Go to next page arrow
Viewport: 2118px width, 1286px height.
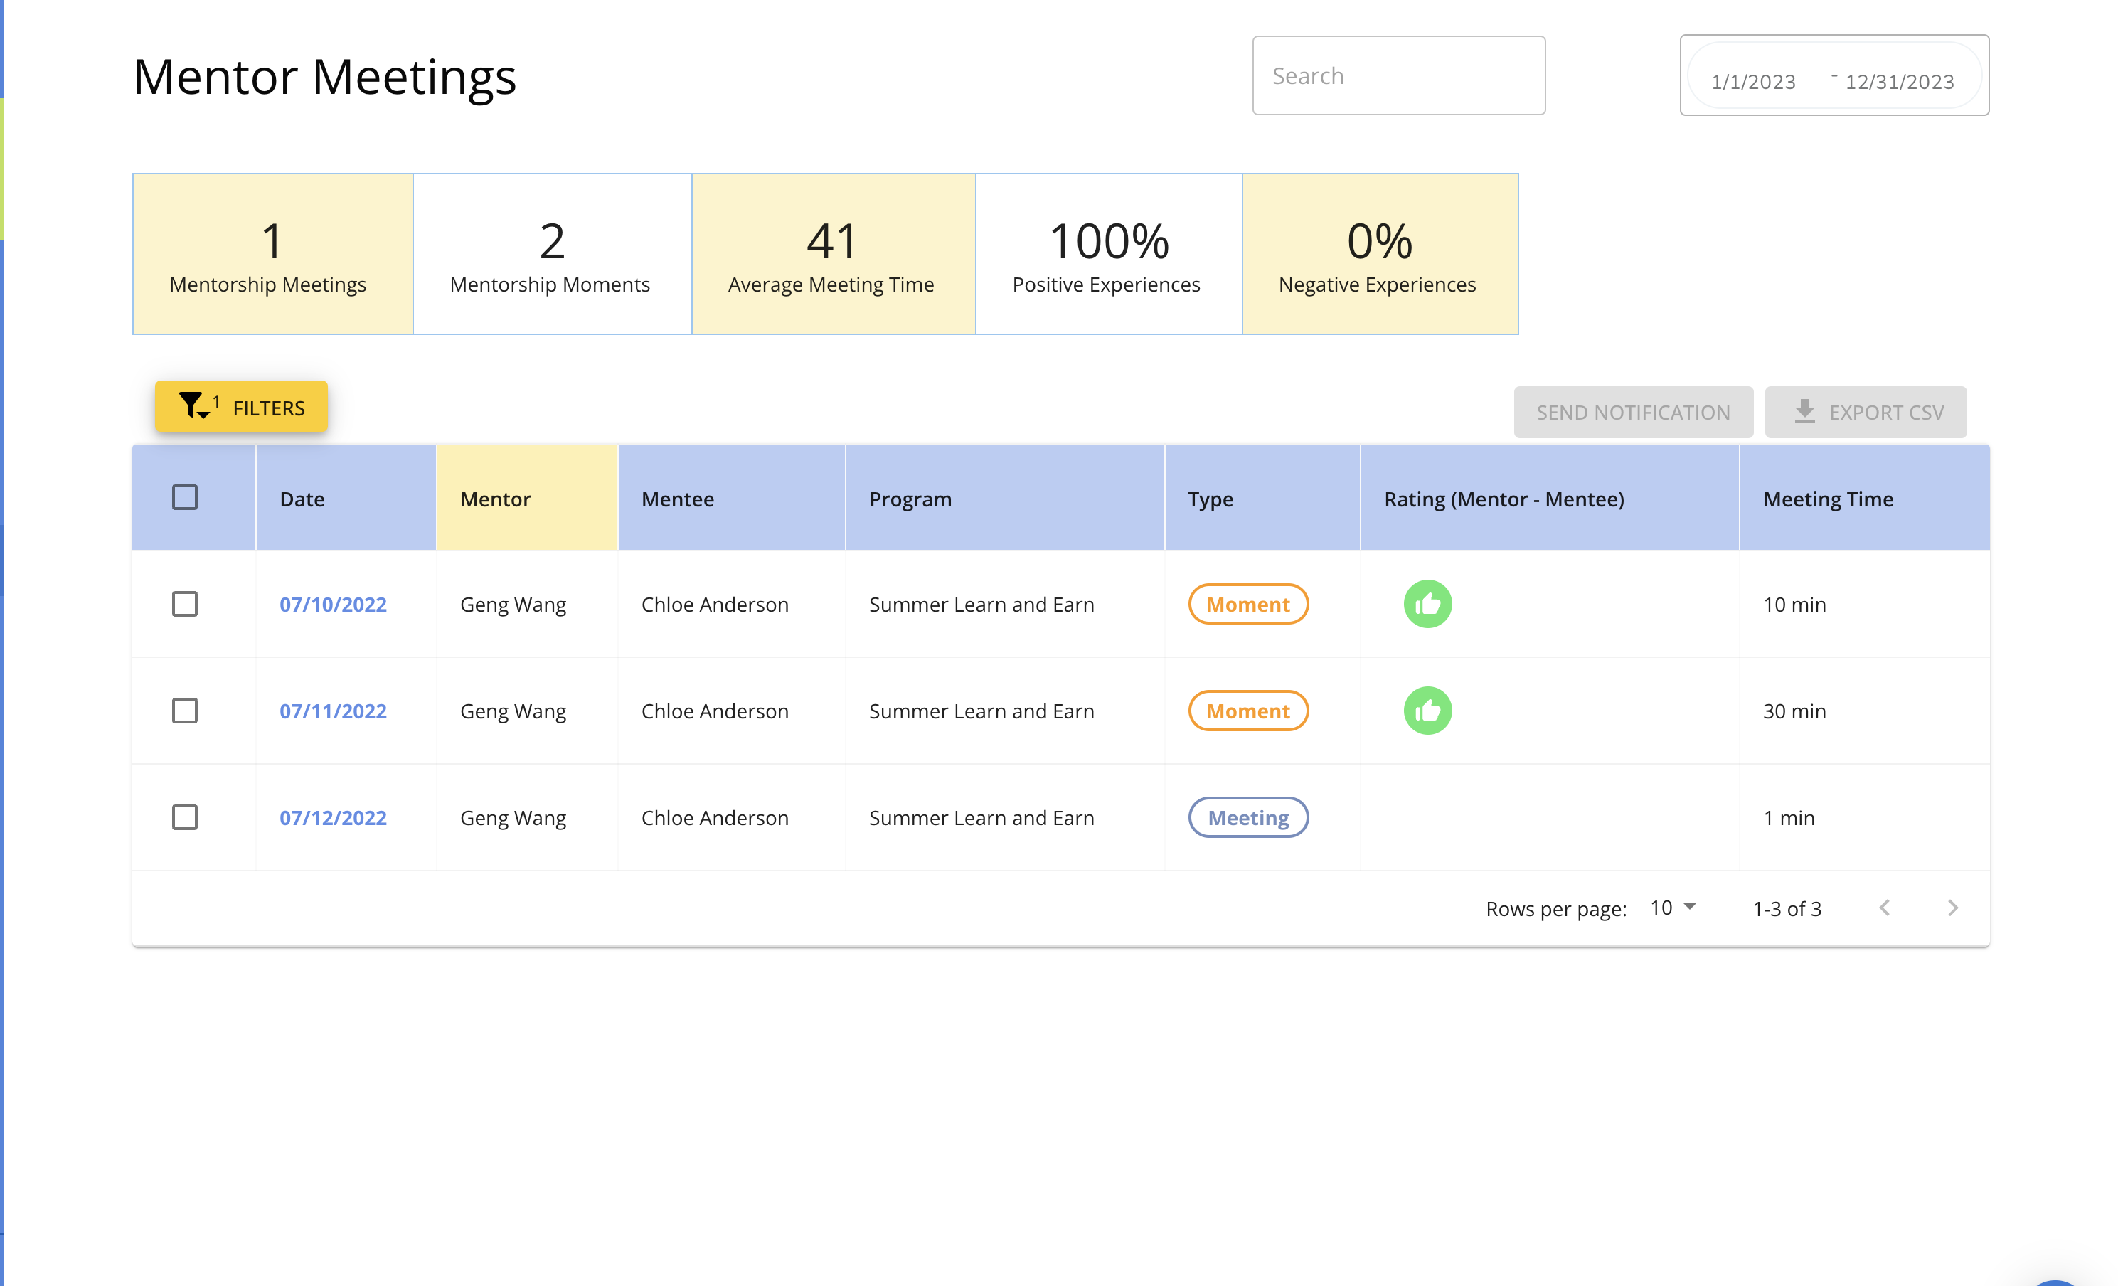coord(1952,908)
